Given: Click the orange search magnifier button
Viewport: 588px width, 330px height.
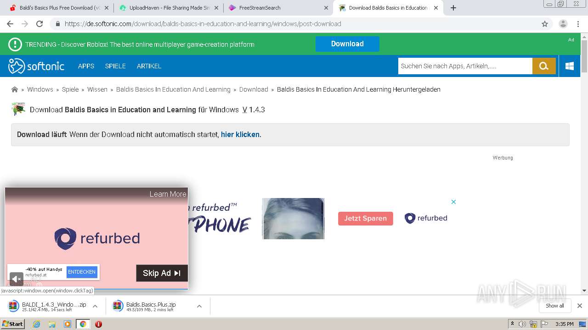Looking at the screenshot, I should pyautogui.click(x=544, y=66).
